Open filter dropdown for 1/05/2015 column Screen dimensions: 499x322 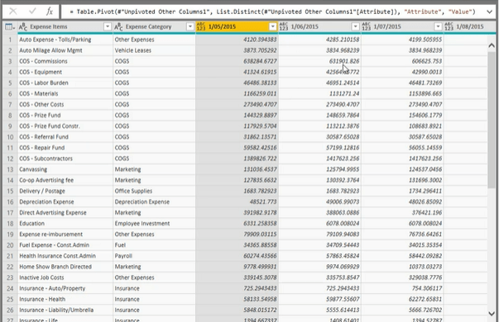tap(273, 26)
